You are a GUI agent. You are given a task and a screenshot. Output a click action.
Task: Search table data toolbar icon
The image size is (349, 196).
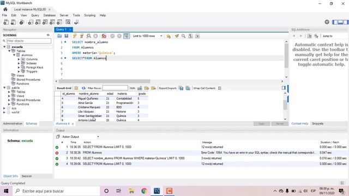pyautogui.click(x=68, y=22)
